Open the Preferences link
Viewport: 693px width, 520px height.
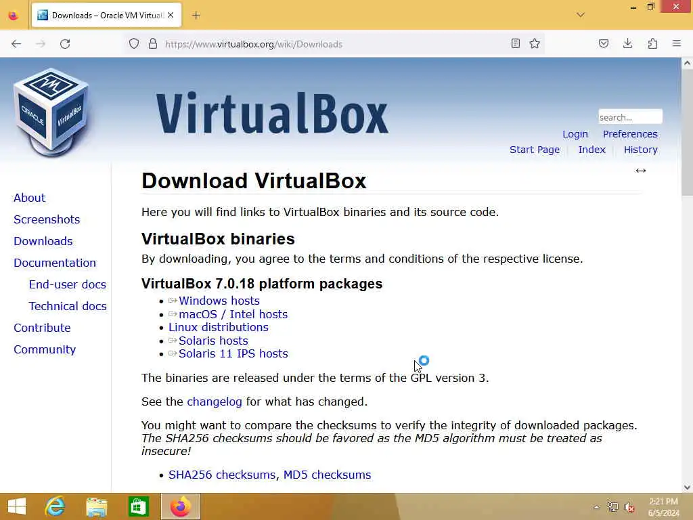click(630, 134)
